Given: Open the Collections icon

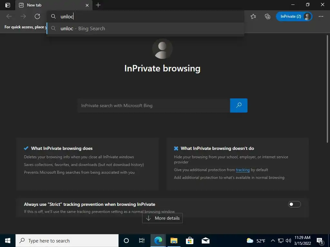Looking at the screenshot, I should pyautogui.click(x=267, y=16).
